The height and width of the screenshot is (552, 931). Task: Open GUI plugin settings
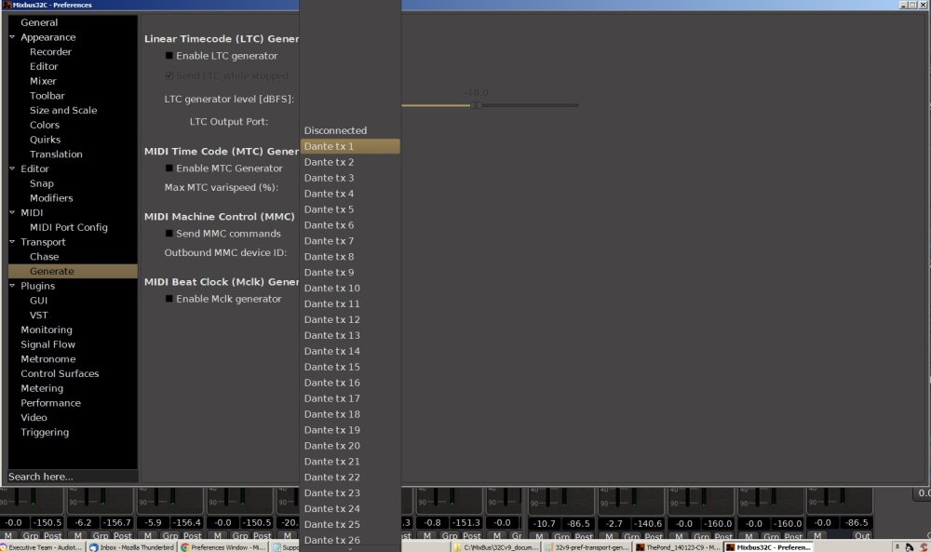pos(38,301)
